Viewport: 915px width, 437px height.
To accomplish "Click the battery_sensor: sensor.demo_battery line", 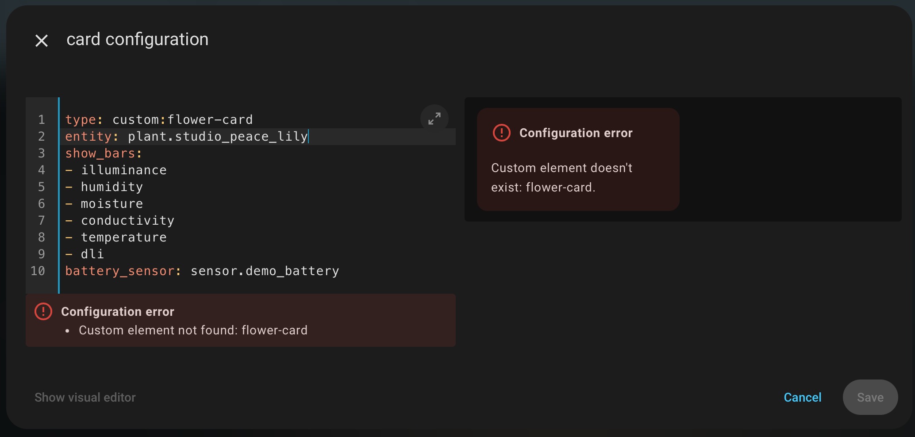I will click(202, 271).
